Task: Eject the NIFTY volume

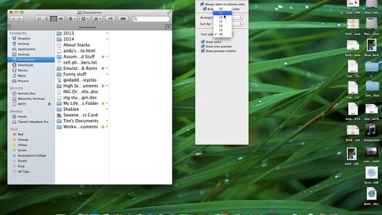Action: pyautogui.click(x=49, y=104)
